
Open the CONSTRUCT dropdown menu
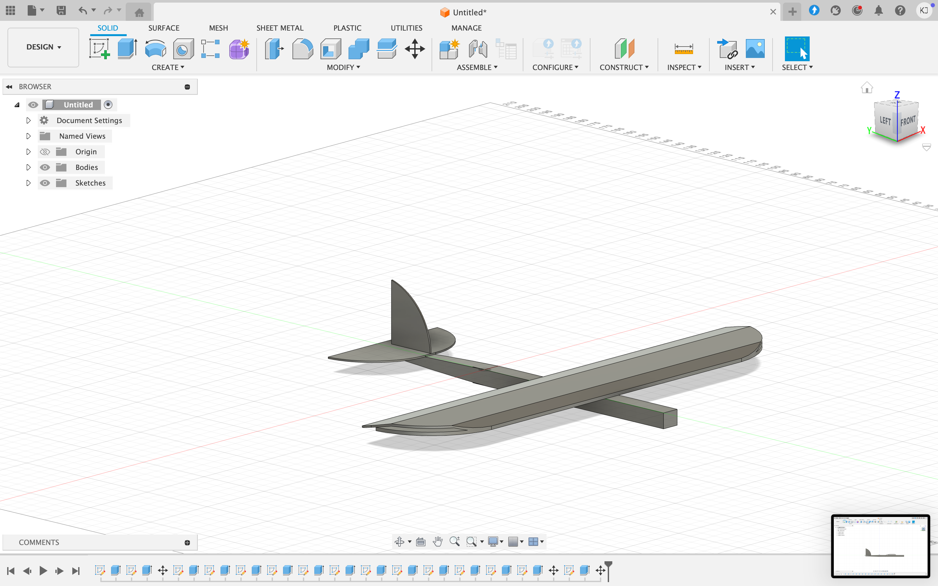(624, 67)
